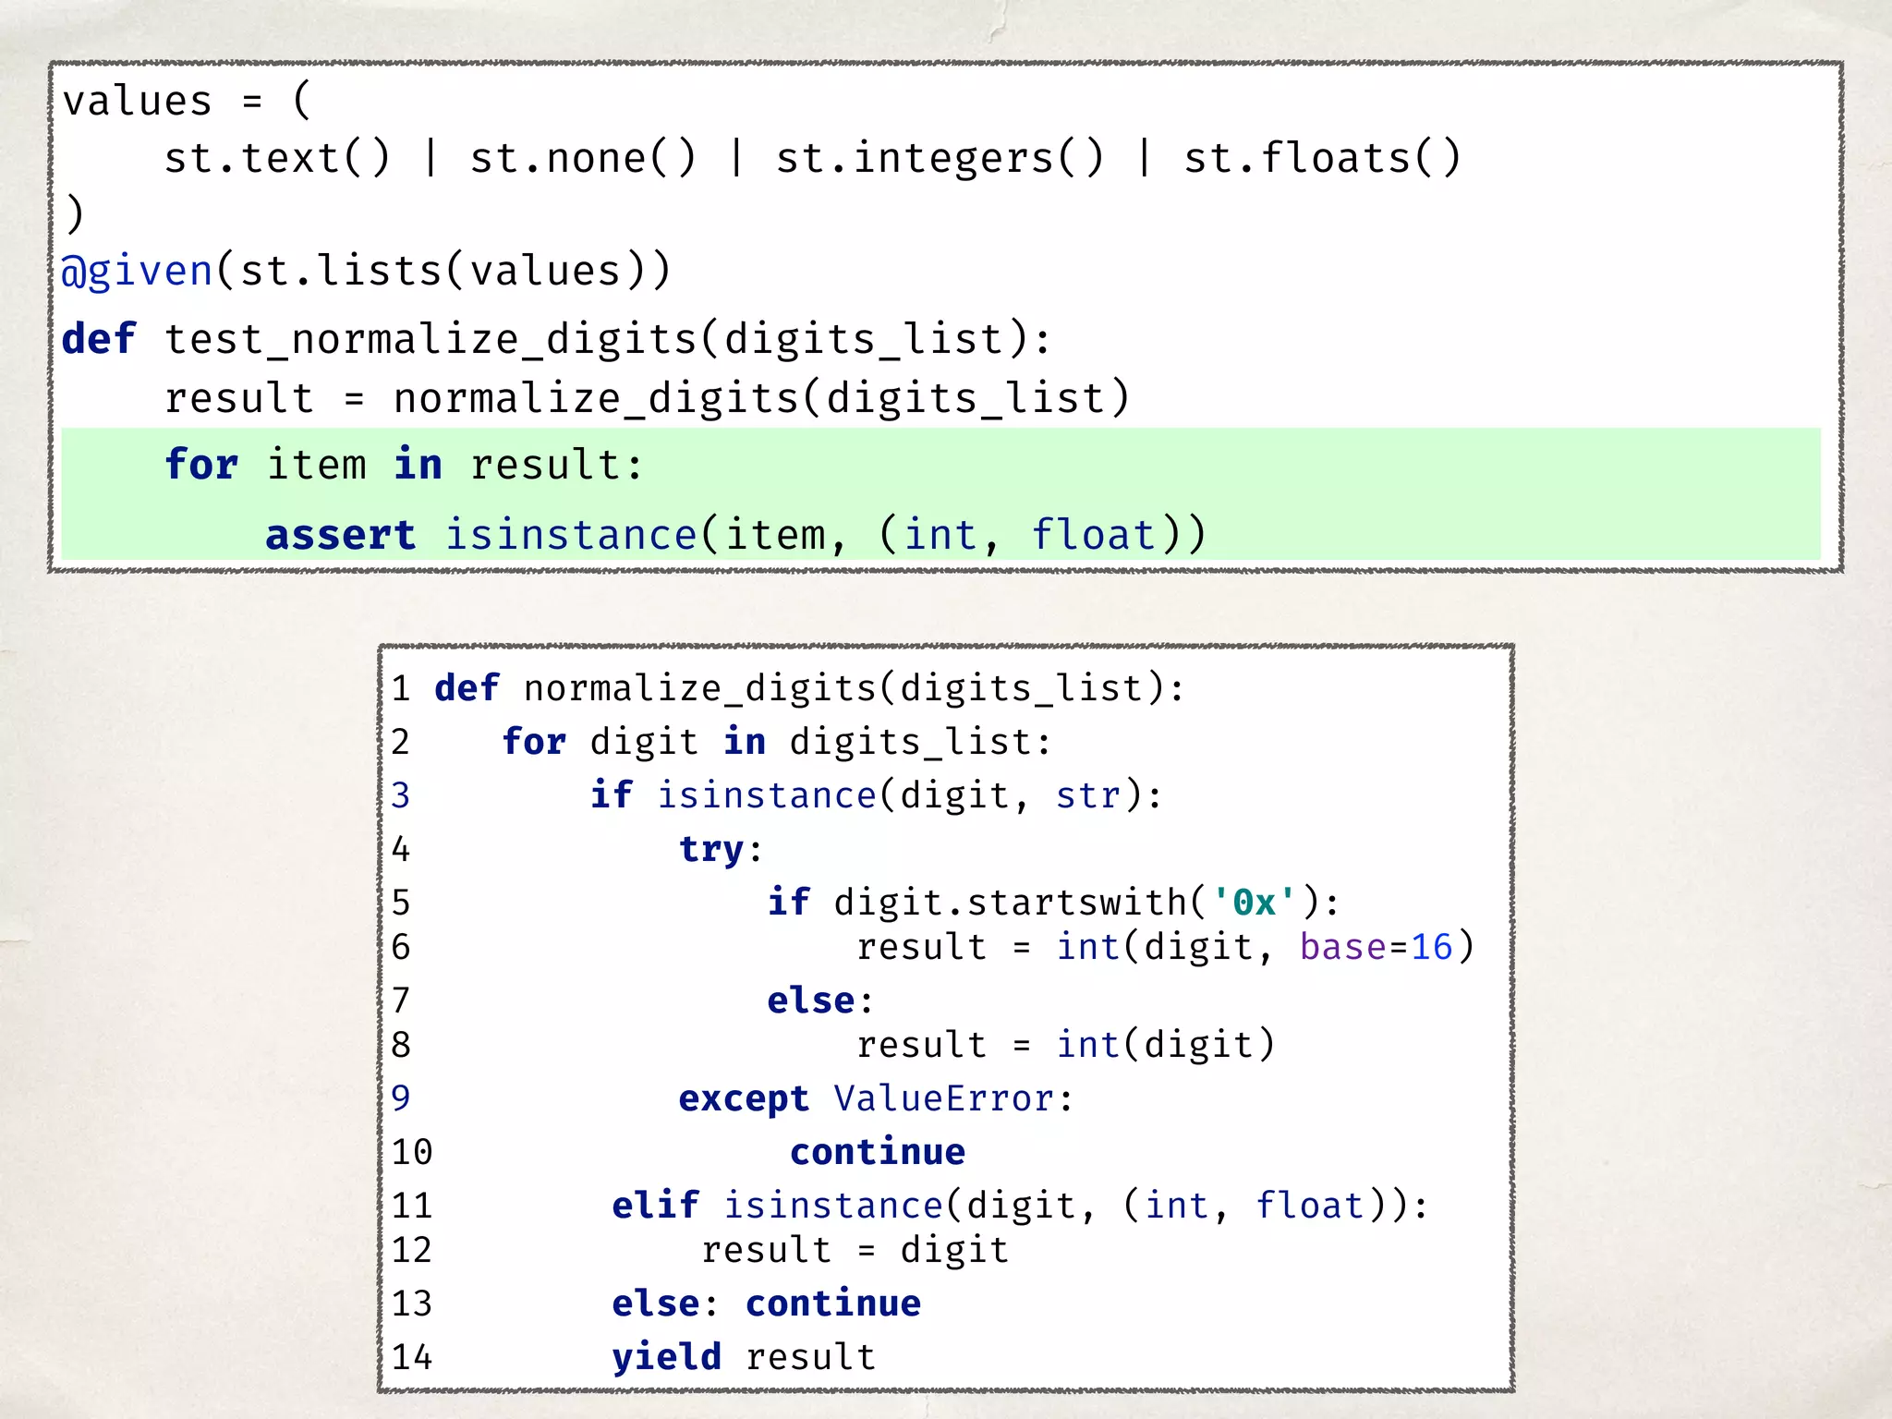Click 'def normalize_digits(digits_list):' definition
Image resolution: width=1892 pixels, height=1419 pixels.
(809, 688)
